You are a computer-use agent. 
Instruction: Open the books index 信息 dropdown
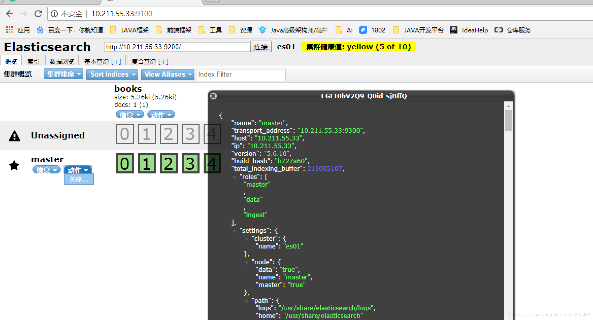[x=130, y=115]
